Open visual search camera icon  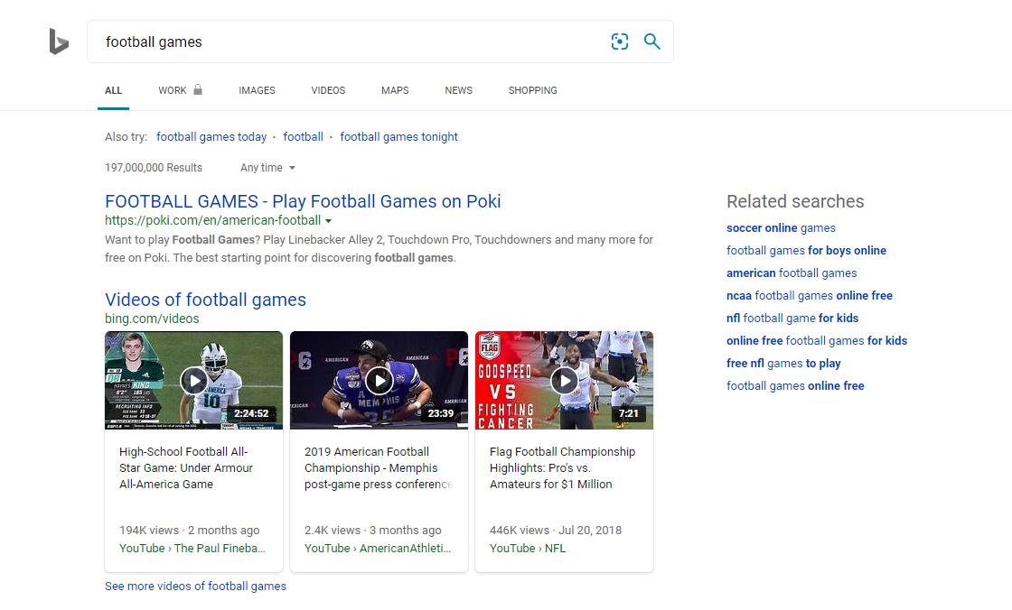tap(620, 42)
